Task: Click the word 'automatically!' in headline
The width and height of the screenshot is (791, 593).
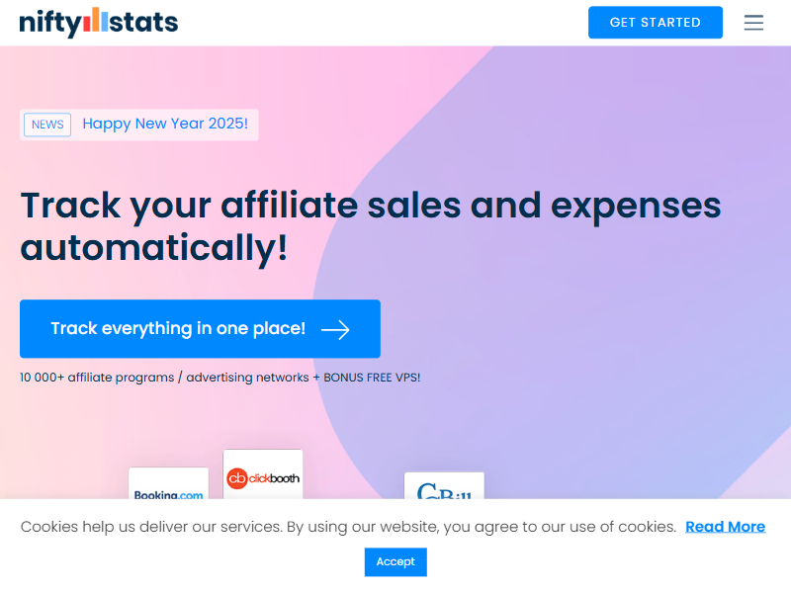Action: tap(154, 247)
